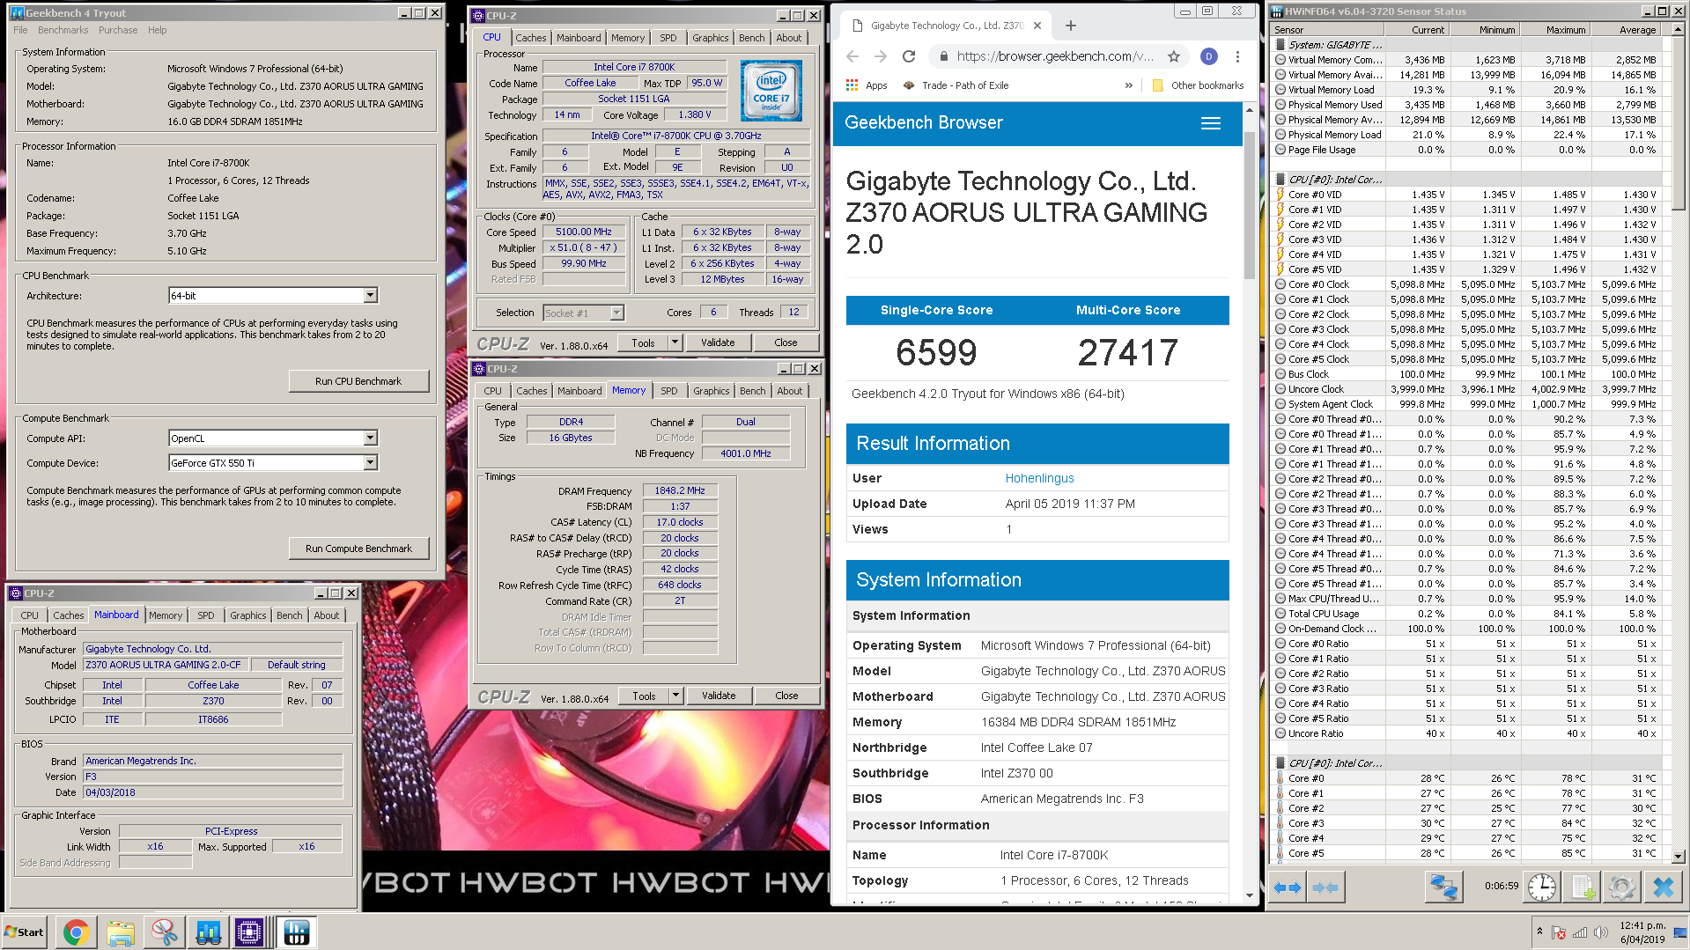Open the Compute Device GeForce GTX dropdown
The image size is (1690, 950).
[371, 463]
